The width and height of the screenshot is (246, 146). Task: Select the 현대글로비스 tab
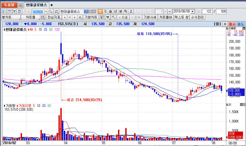pos(36,5)
